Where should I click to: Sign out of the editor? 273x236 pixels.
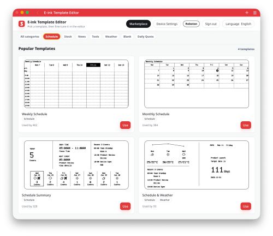point(211,24)
